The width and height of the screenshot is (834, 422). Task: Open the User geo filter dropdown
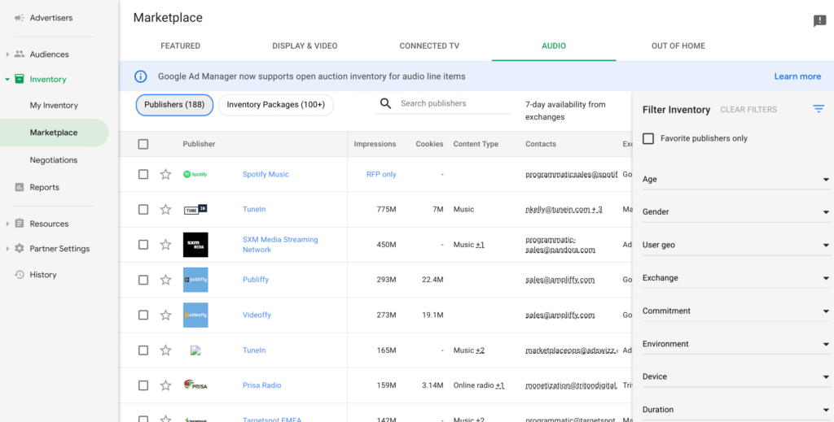(x=736, y=246)
